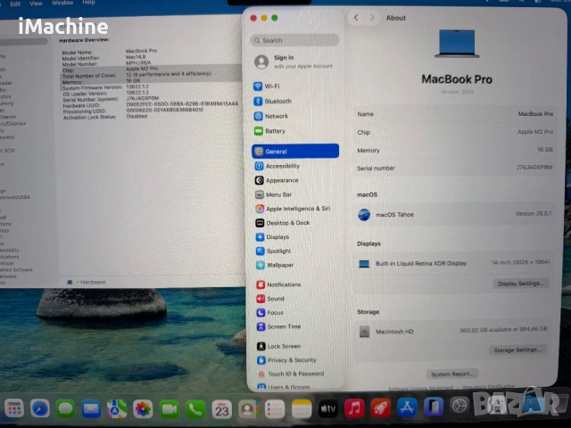Open Apple TV app in Dock
Image resolution: width=571 pixels, height=428 pixels.
327,409
